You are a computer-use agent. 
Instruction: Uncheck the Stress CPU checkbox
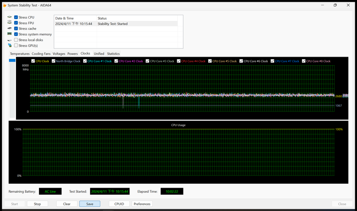(16, 17)
